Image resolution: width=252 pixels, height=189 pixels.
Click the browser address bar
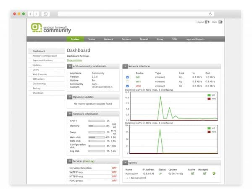136,14
